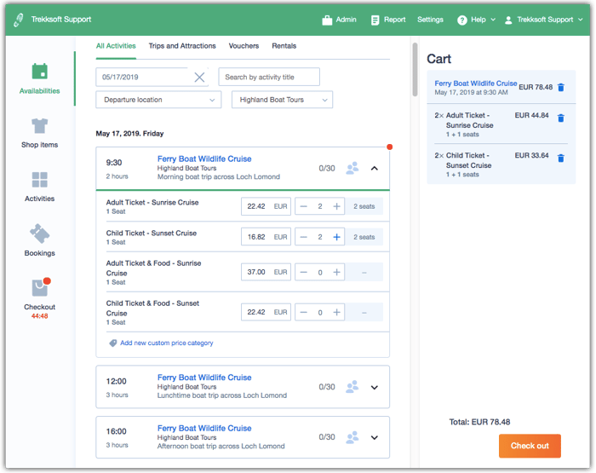Viewport: 596px width, 473px height.
Task: Increase Adult Ticket Sunrise Cruise quantity
Action: point(337,206)
